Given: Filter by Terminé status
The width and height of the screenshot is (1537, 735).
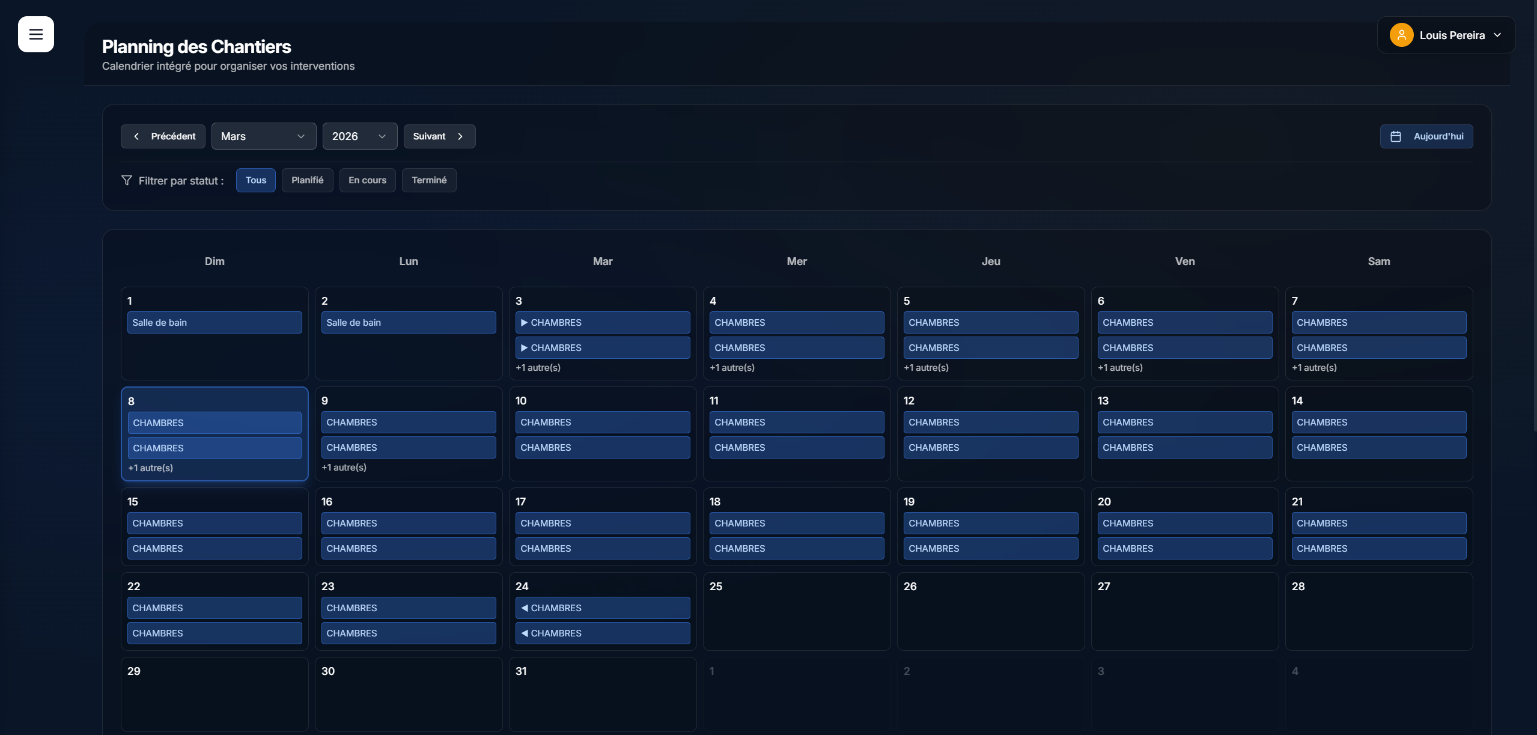Looking at the screenshot, I should 428,180.
